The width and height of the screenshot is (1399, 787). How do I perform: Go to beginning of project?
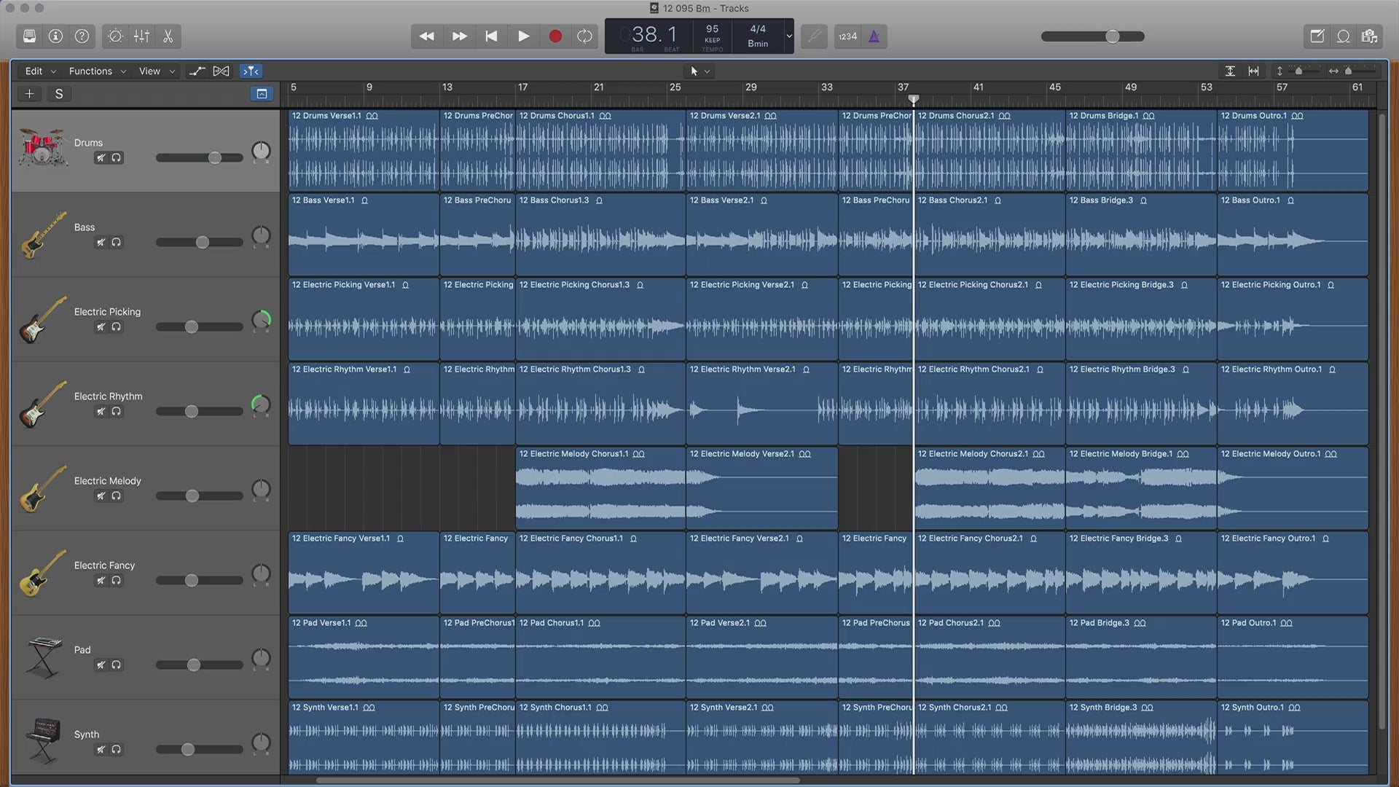point(492,36)
